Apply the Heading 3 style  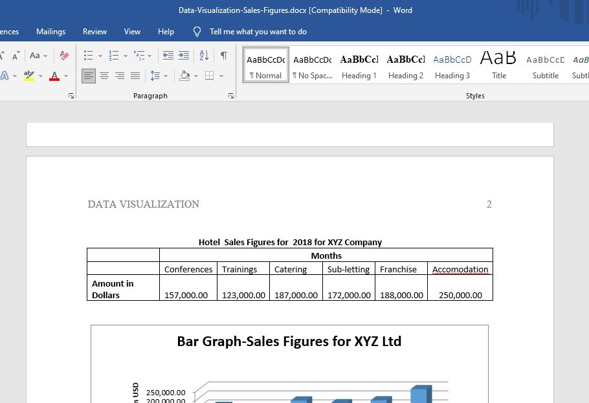pos(452,65)
